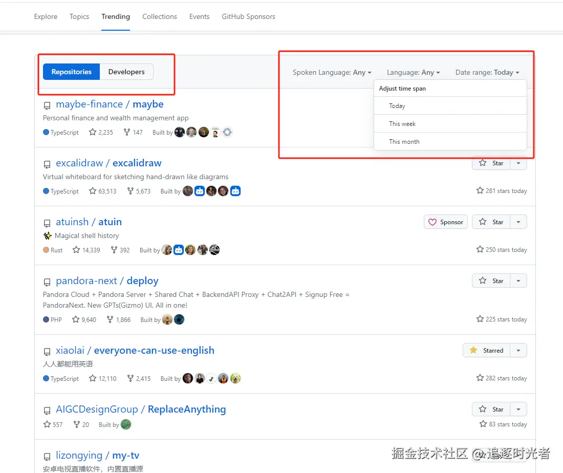Click first contributor avatar of maybe
Screen dimensions: 563x473
180,132
